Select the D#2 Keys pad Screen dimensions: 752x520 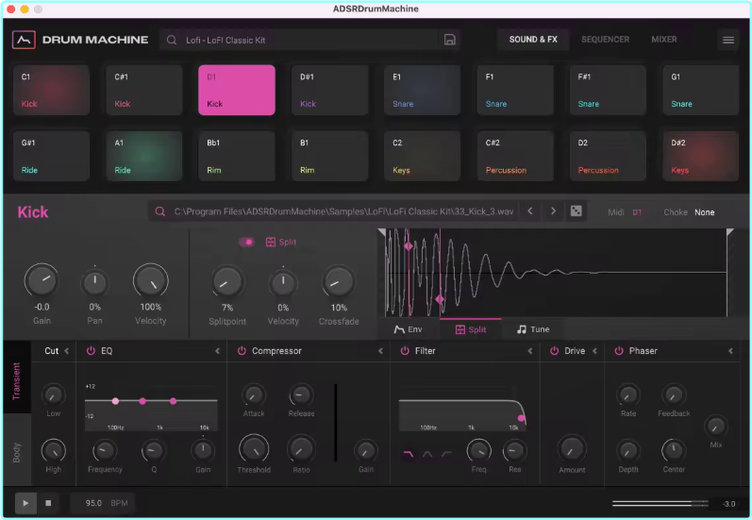701,157
